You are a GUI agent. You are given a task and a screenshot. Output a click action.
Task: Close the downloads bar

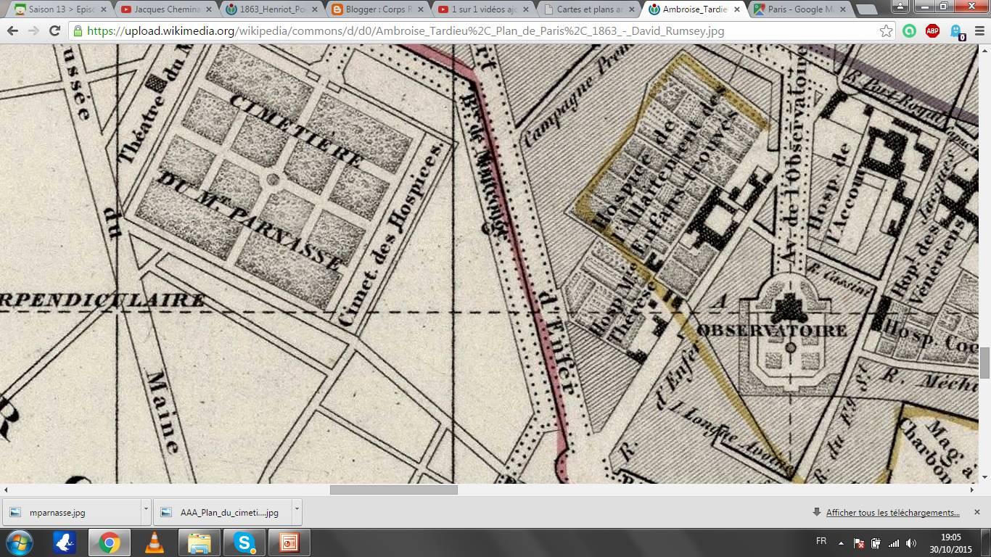976,512
